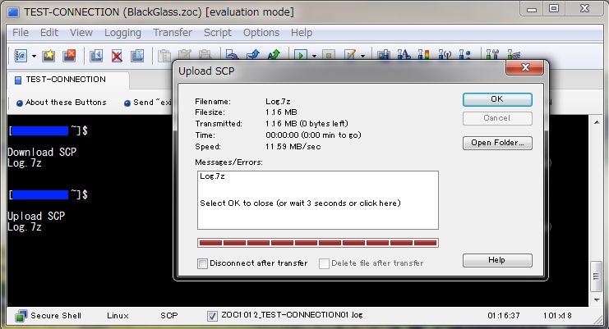This screenshot has width=609, height=329.
Task: Click the '00:00:00 (0:00 min to go)' time value
Action: pyautogui.click(x=313, y=135)
